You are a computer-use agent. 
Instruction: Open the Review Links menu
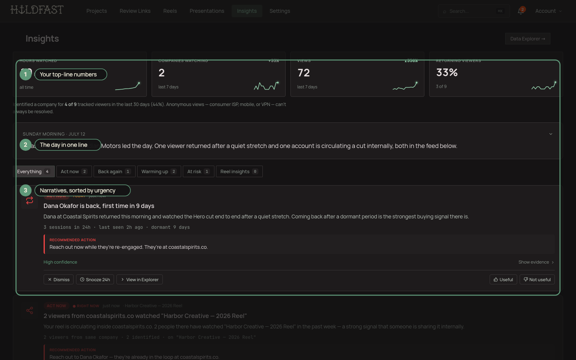135,11
